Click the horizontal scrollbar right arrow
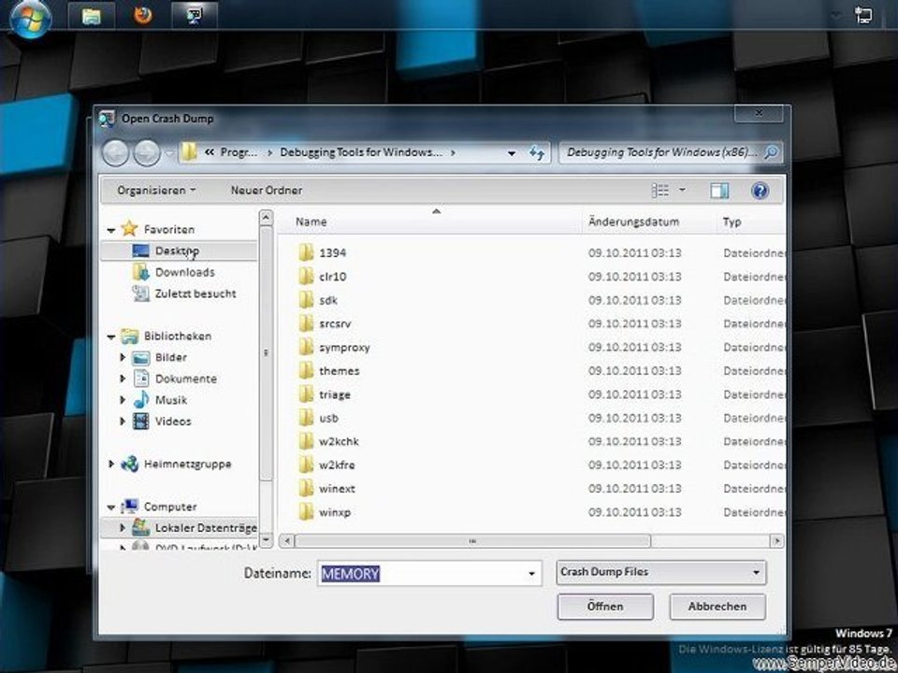This screenshot has height=673, width=898. pyautogui.click(x=776, y=540)
